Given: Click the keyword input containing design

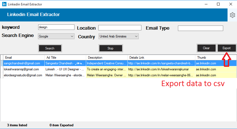Looking at the screenshot, I should tap(56, 27).
